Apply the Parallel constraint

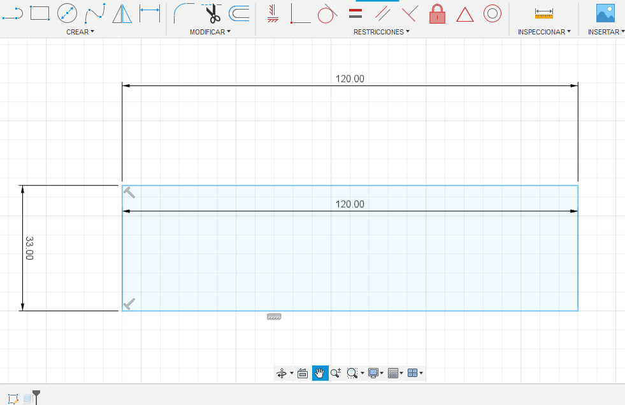click(383, 13)
